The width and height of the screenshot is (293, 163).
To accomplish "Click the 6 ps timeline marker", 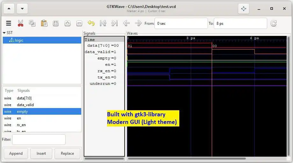I will point(254,38).
